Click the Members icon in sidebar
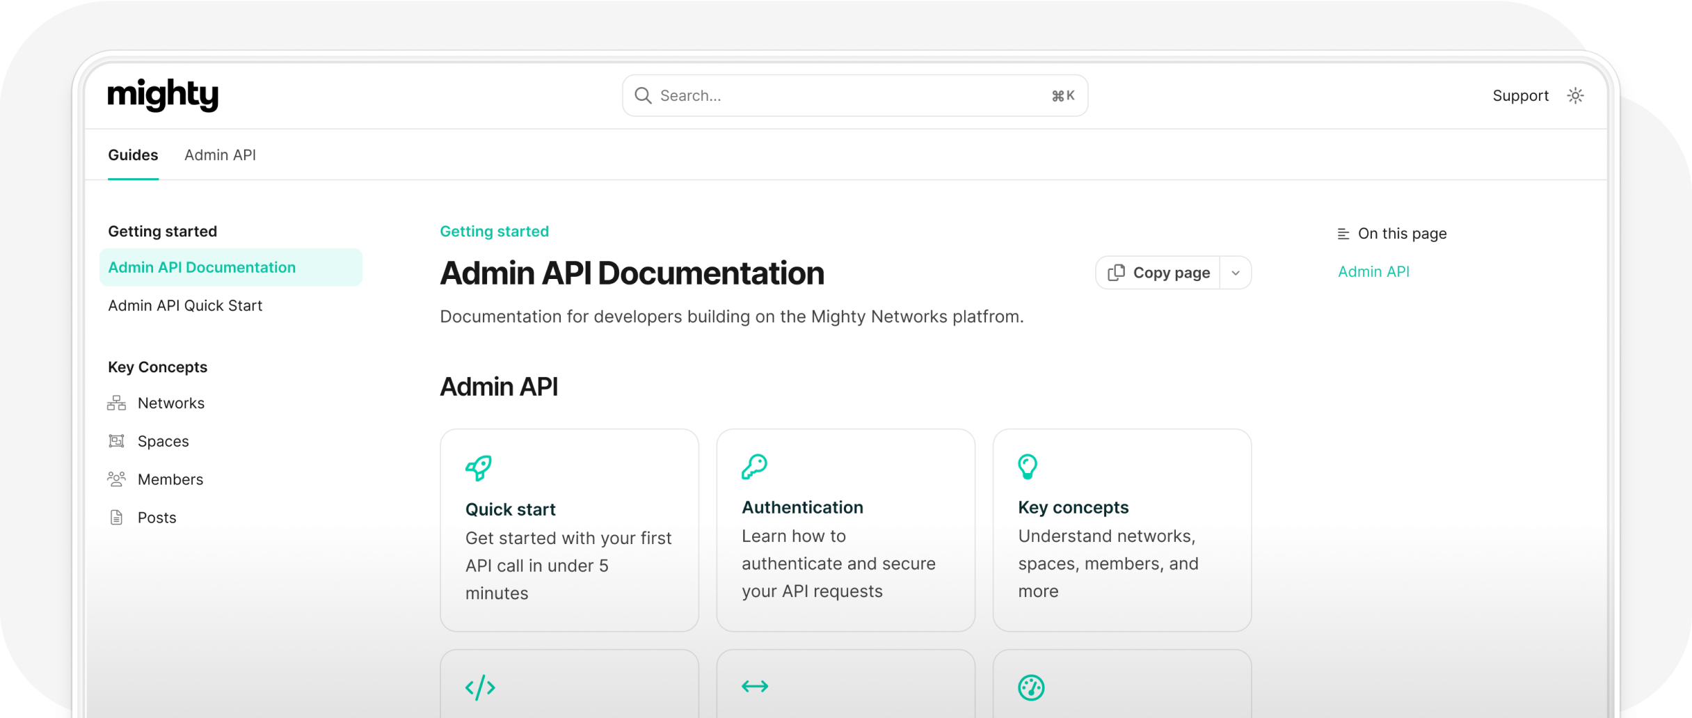 116,479
